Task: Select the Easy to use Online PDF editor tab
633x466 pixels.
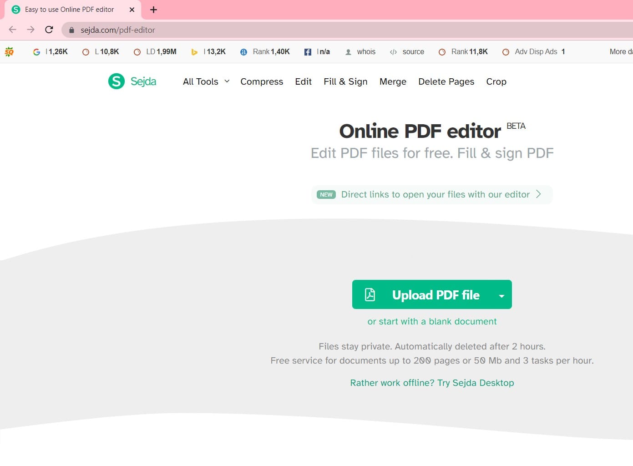Action: [x=73, y=10]
